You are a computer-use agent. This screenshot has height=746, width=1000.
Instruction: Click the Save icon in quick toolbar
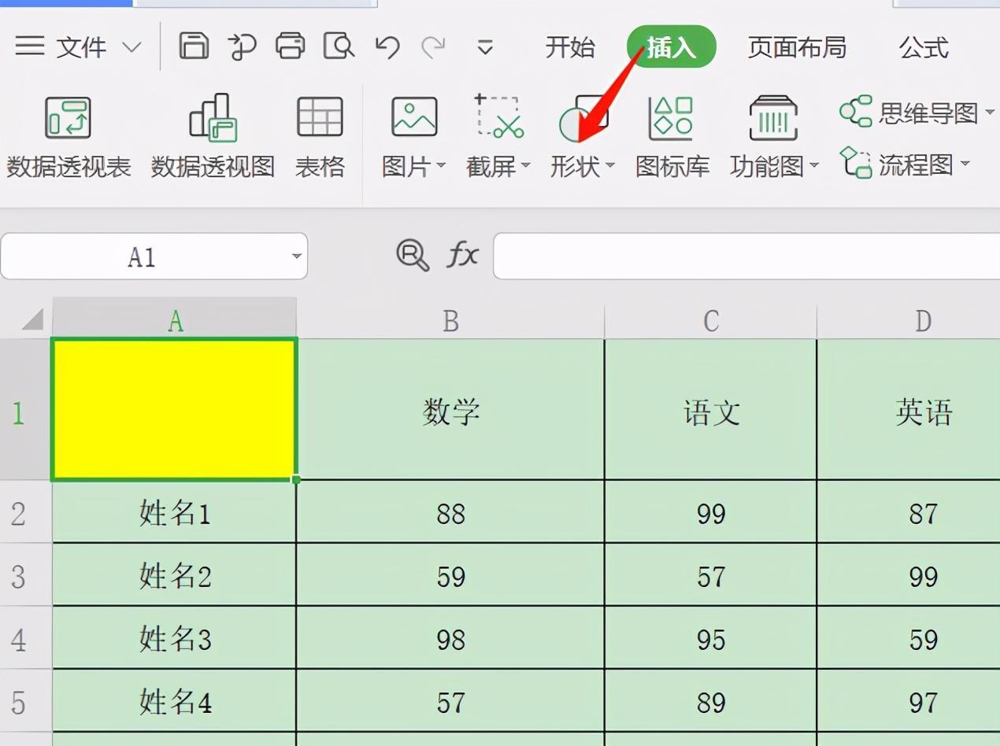pos(194,47)
